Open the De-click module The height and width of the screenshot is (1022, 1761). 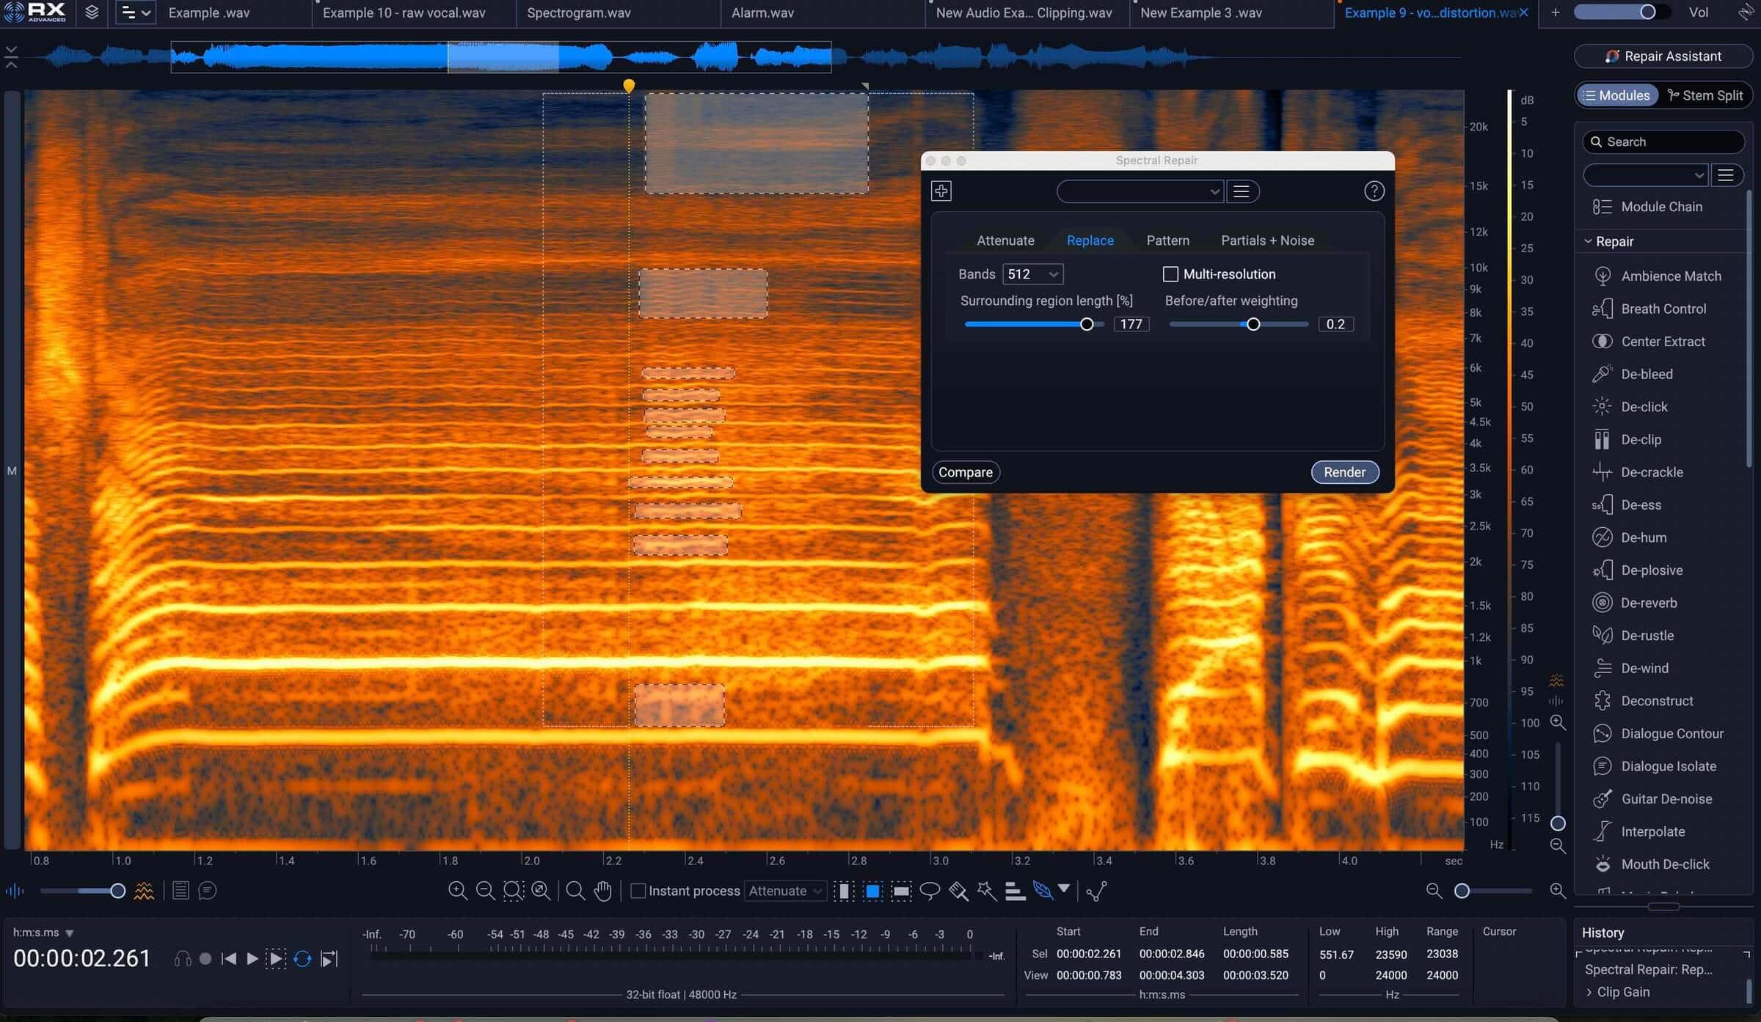(x=1644, y=407)
